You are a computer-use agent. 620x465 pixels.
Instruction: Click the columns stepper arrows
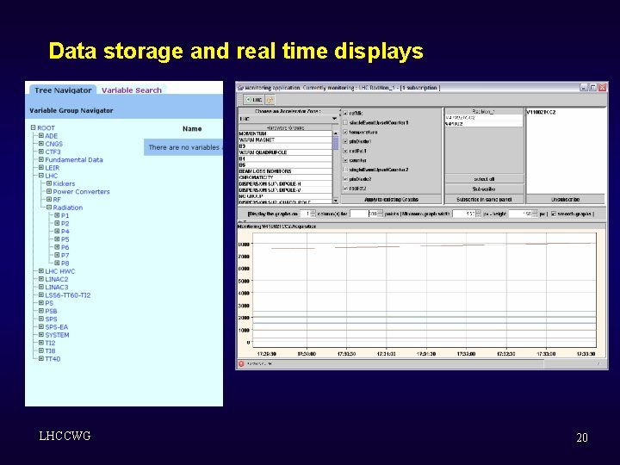point(313,214)
